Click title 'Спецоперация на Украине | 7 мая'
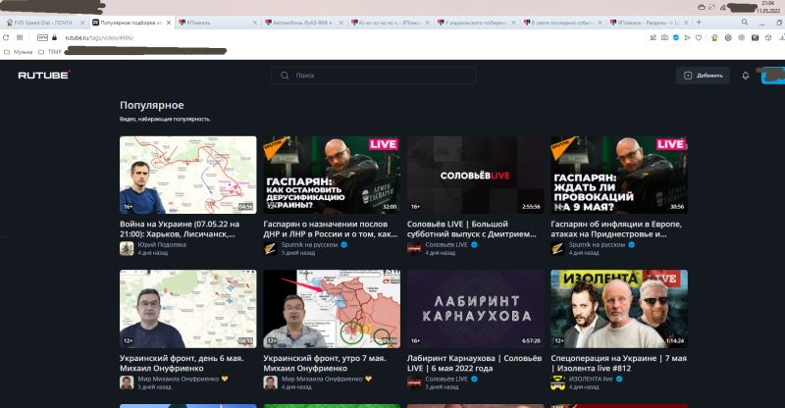 pos(619,363)
